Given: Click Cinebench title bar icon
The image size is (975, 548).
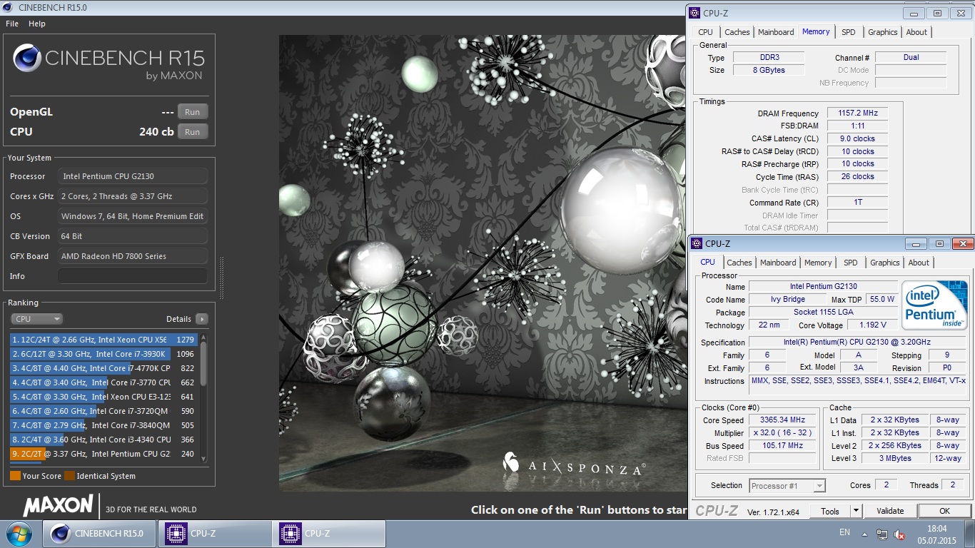Looking at the screenshot, I should point(9,7).
